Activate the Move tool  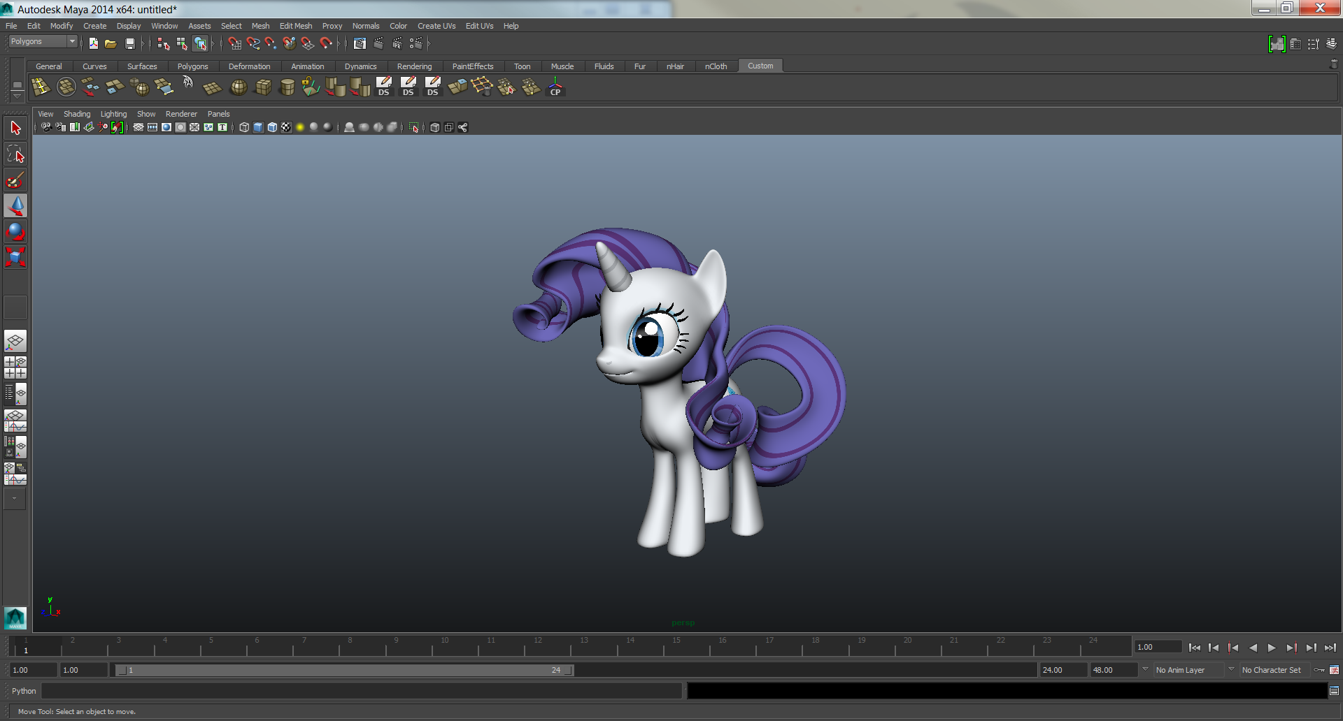(x=15, y=205)
